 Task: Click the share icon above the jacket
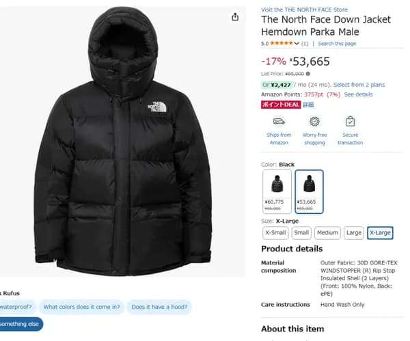pos(235,17)
